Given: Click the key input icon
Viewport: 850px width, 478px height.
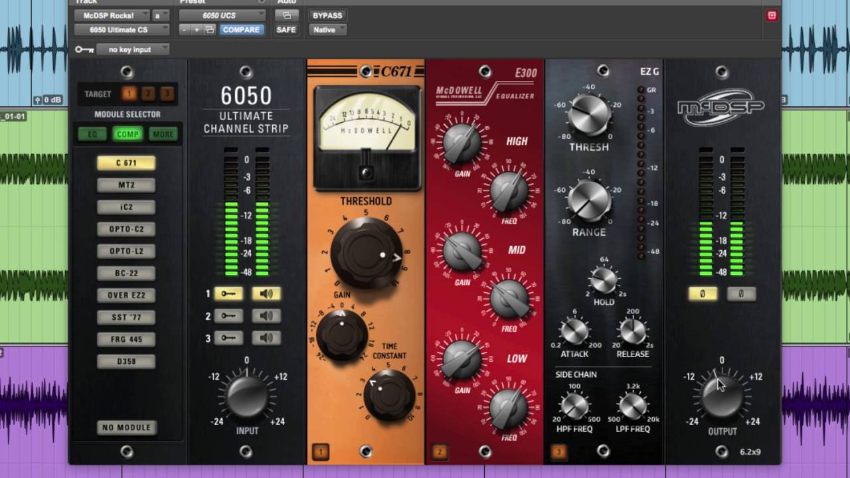Looking at the screenshot, I should (x=84, y=50).
